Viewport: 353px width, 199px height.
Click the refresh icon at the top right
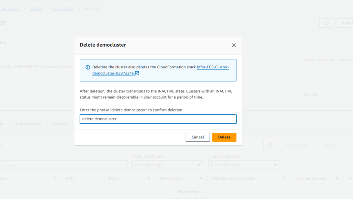[x=326, y=23]
